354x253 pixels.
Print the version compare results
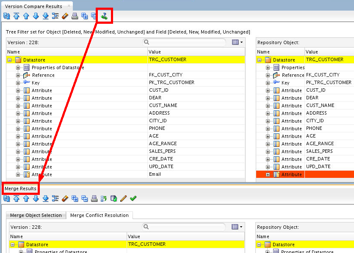75,16
